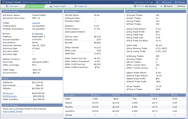Open the Deposits link
This screenshot has height=119, width=188.
(9, 93)
